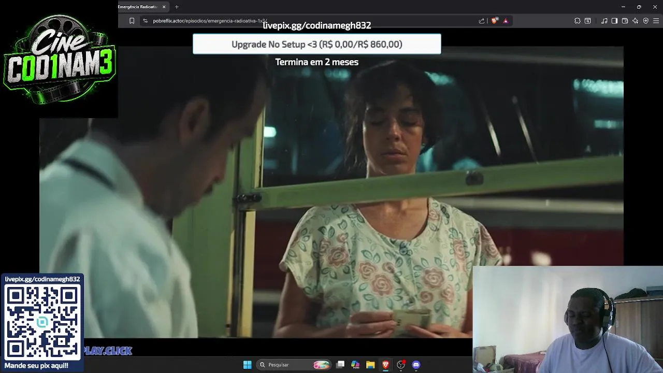The image size is (663, 373).
Task: Open File Explorer from the taskbar
Action: pyautogui.click(x=370, y=365)
